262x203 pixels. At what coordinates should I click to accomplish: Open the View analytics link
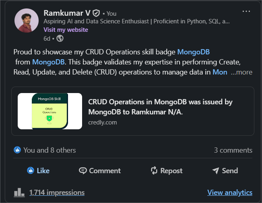coord(230,193)
